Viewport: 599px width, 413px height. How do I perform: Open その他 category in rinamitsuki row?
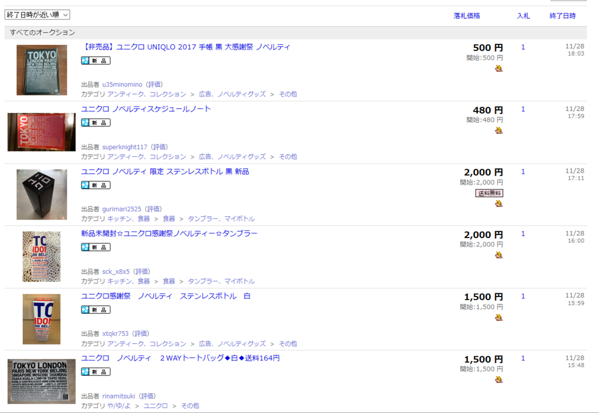click(x=190, y=406)
